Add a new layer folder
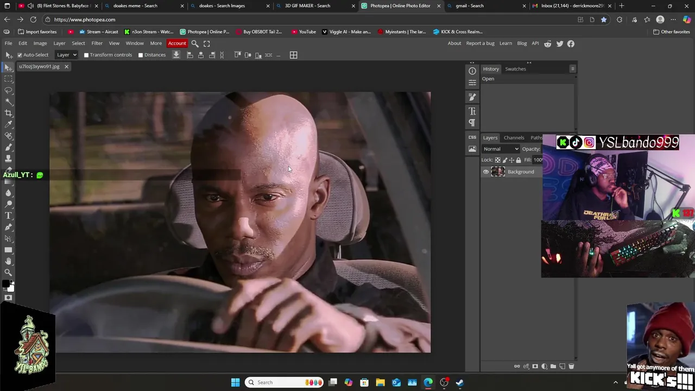Viewport: 695px width, 391px height. [553, 366]
